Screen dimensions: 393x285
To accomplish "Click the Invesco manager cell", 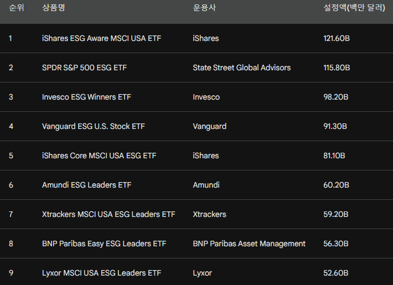I will click(x=206, y=97).
